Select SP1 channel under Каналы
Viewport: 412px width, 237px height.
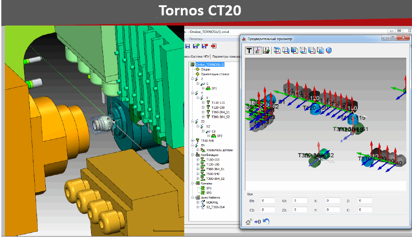pyautogui.click(x=209, y=188)
